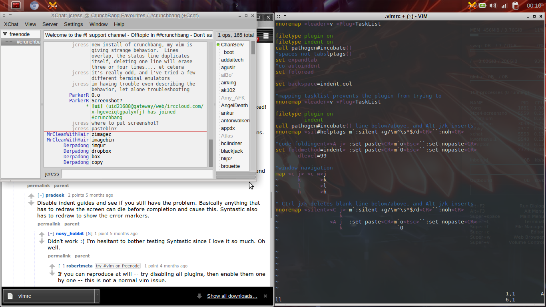This screenshot has height=307, width=546.
Task: Click the channel topic field in XChat
Action: [x=128, y=35]
